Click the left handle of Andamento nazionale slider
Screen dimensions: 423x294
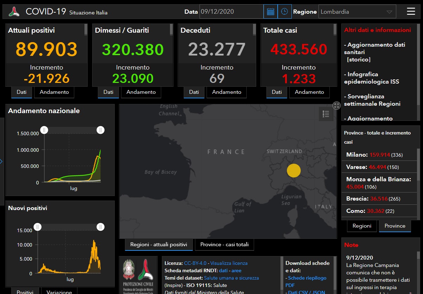pyautogui.click(x=44, y=130)
